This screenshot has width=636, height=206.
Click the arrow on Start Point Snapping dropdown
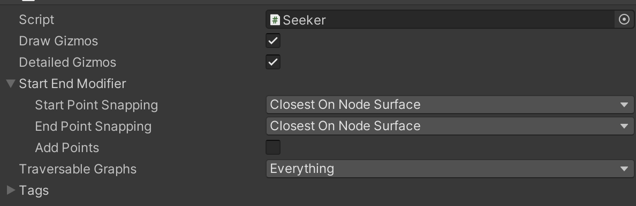click(x=624, y=105)
